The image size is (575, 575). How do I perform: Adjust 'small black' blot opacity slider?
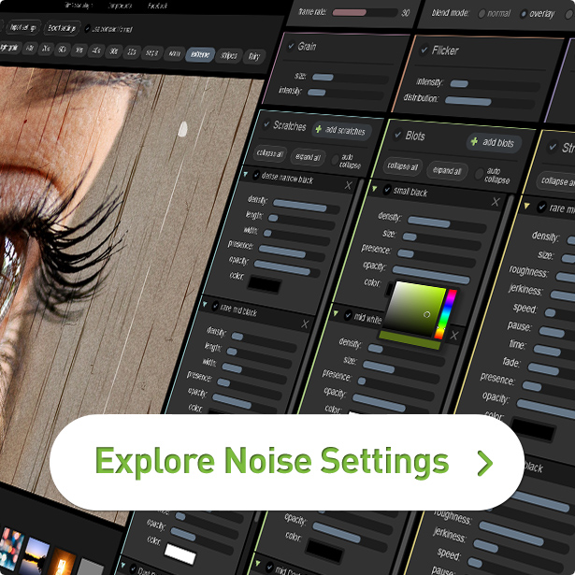tap(431, 275)
